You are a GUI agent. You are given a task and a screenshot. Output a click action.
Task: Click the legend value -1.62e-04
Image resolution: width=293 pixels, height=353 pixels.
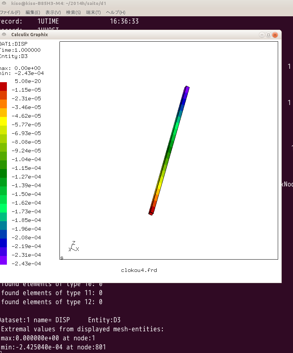tap(26, 203)
